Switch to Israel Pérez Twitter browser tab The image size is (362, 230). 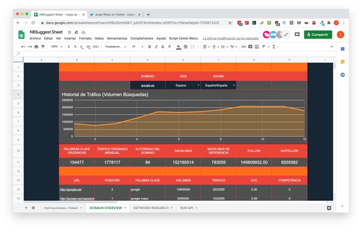point(115,14)
